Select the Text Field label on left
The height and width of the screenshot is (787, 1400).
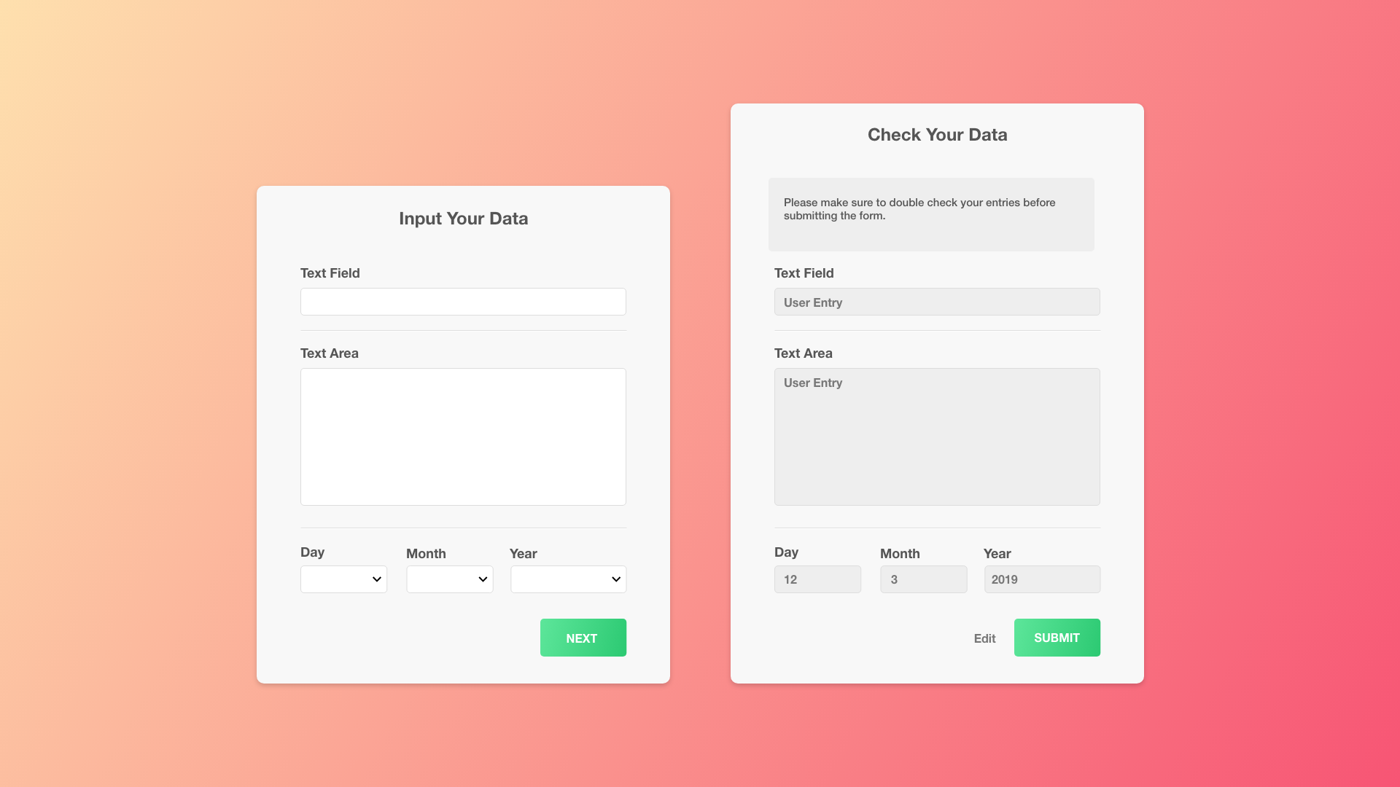(330, 273)
